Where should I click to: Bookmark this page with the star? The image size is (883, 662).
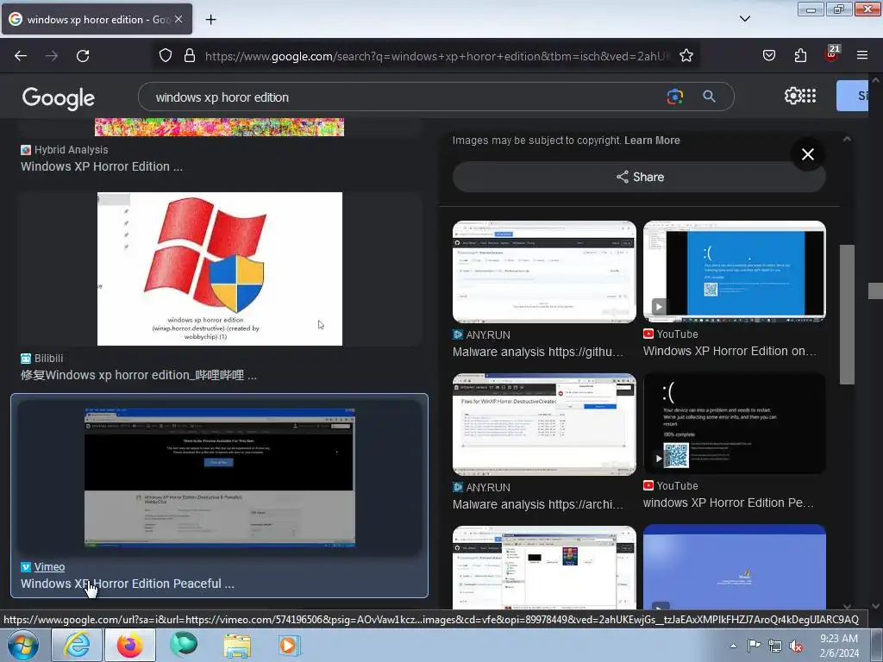[686, 55]
